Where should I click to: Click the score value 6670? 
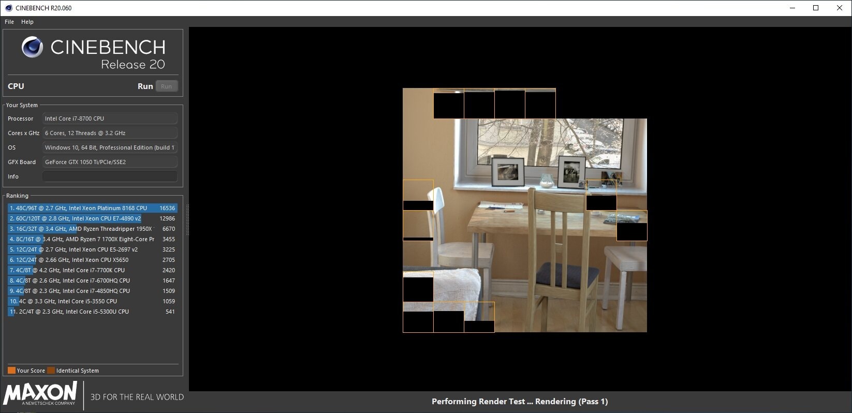point(169,229)
